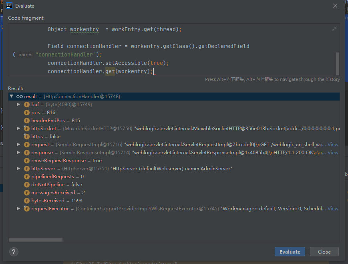Select the pos = 816 row
Screen dimensions: 348x264
(x=174, y=112)
